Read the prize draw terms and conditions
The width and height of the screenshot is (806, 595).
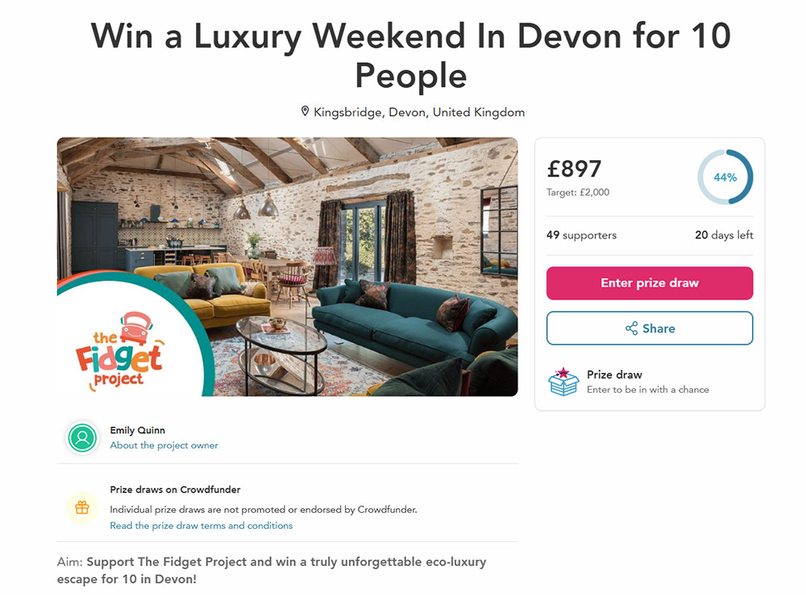201,526
